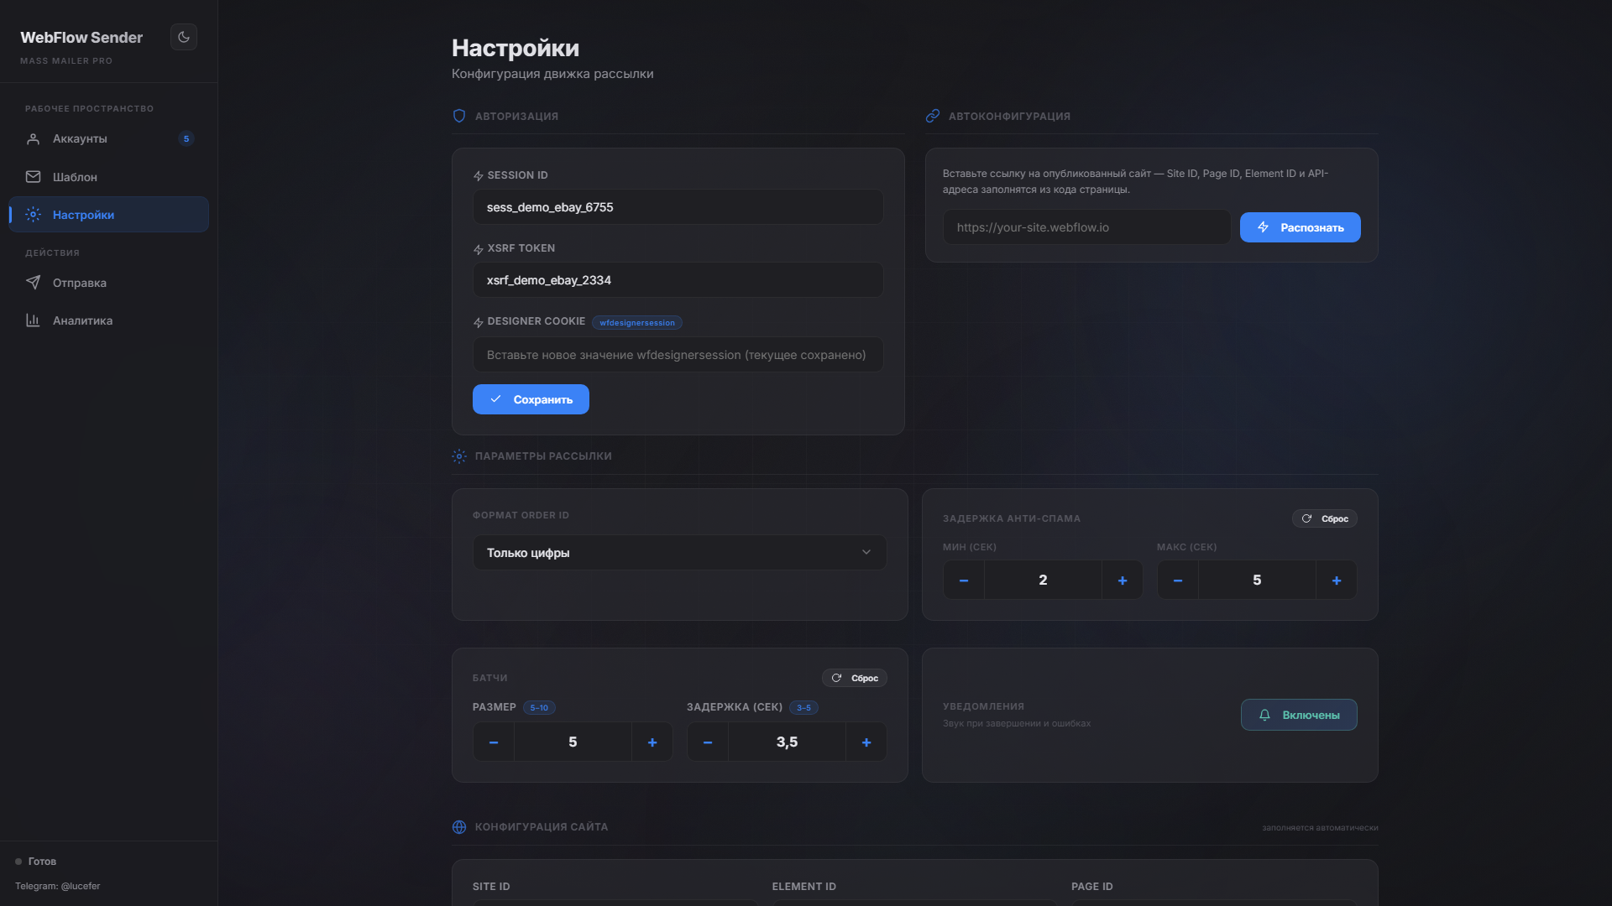Screen dimensions: 1612x906
Task: Click the Распознать button
Action: (x=1300, y=227)
